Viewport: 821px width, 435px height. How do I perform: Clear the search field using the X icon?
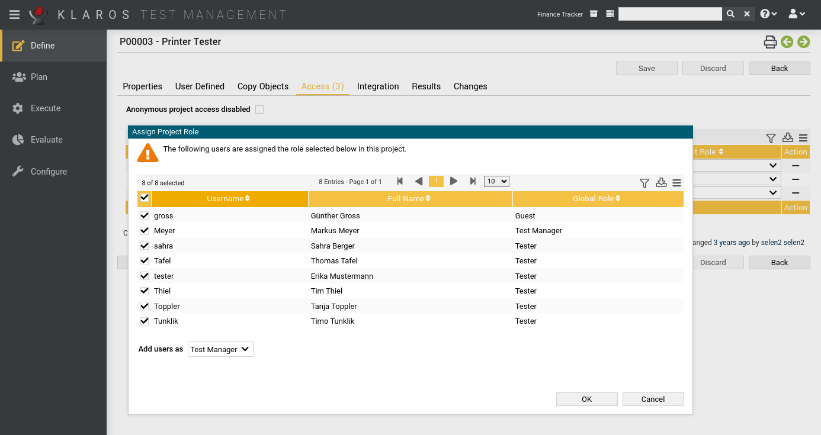pos(746,13)
